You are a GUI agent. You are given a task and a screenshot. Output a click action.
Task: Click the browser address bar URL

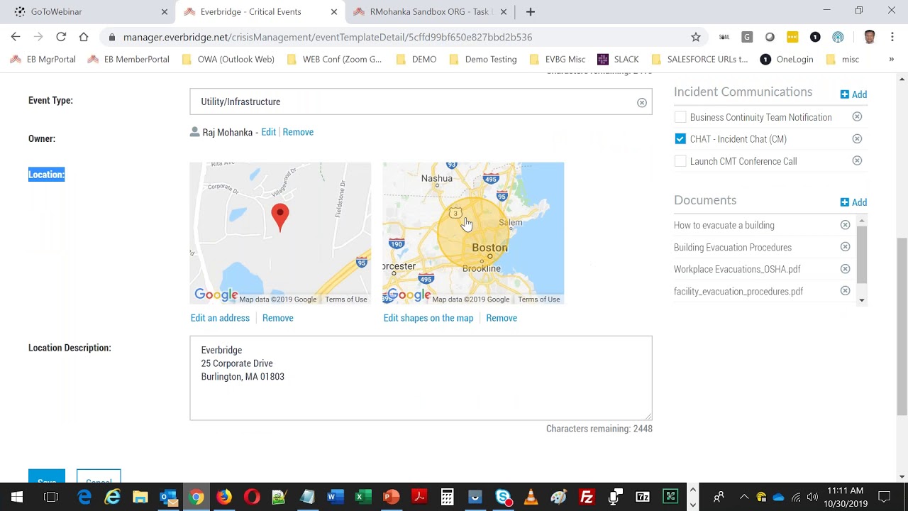328,37
